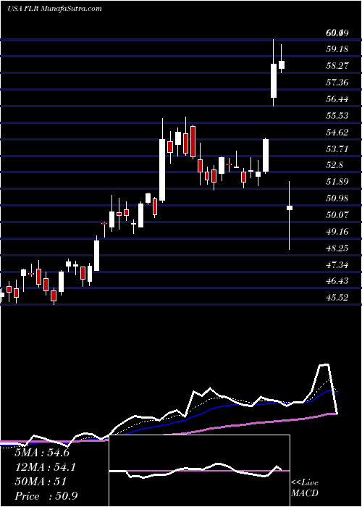The height and width of the screenshot is (507, 362).
Task: Click the MACD inset chart panel
Action: [x=200, y=471]
